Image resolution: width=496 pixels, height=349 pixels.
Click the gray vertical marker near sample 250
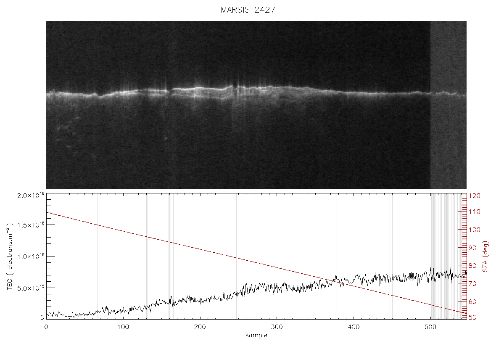(236, 256)
